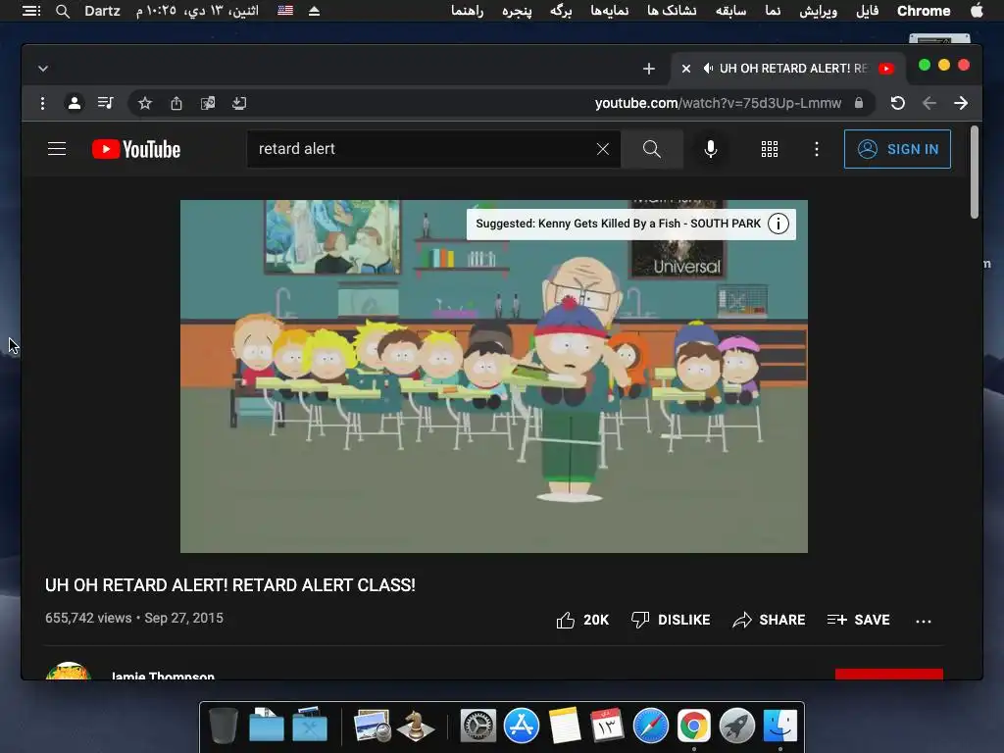Open Finder from the Dock
Screen dimensions: 1004x753
[x=779, y=726]
